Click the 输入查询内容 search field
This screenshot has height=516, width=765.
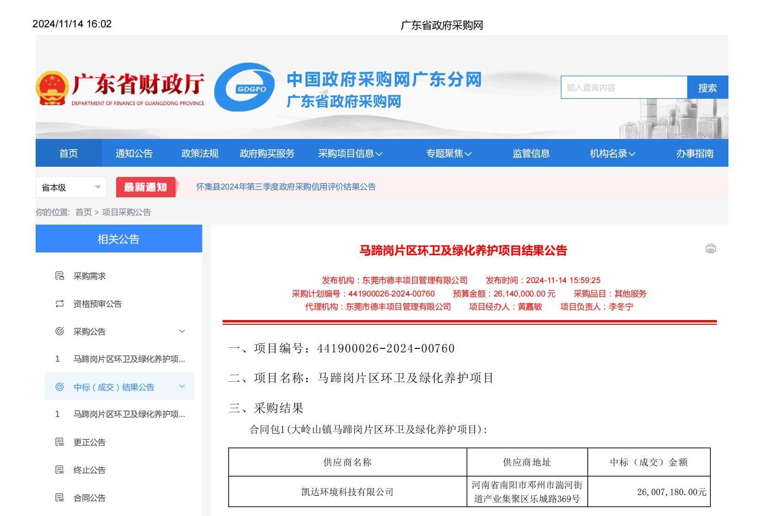[x=624, y=88]
